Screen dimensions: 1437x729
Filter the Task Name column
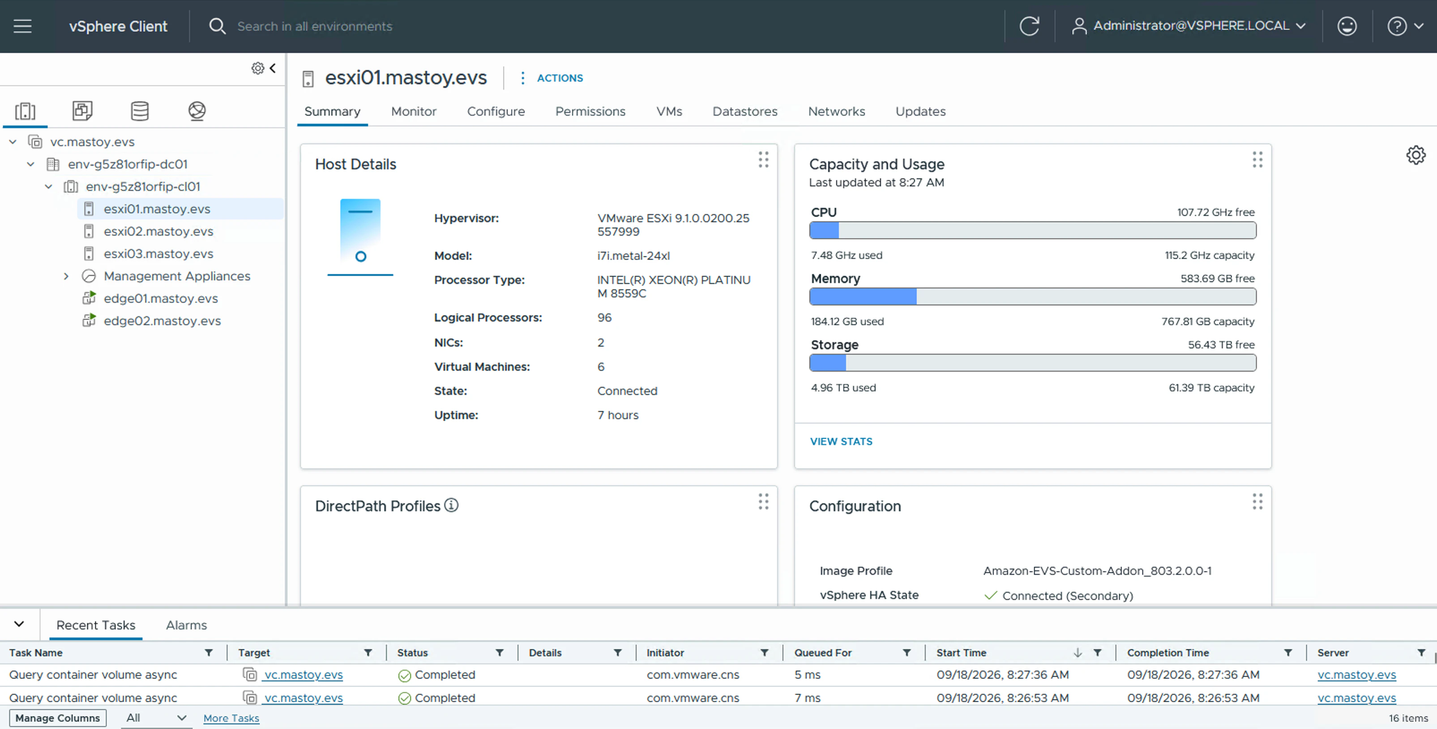[209, 652]
